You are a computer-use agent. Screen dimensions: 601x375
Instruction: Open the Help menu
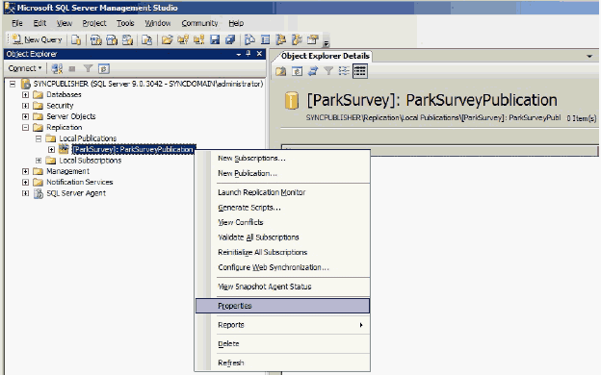click(236, 23)
